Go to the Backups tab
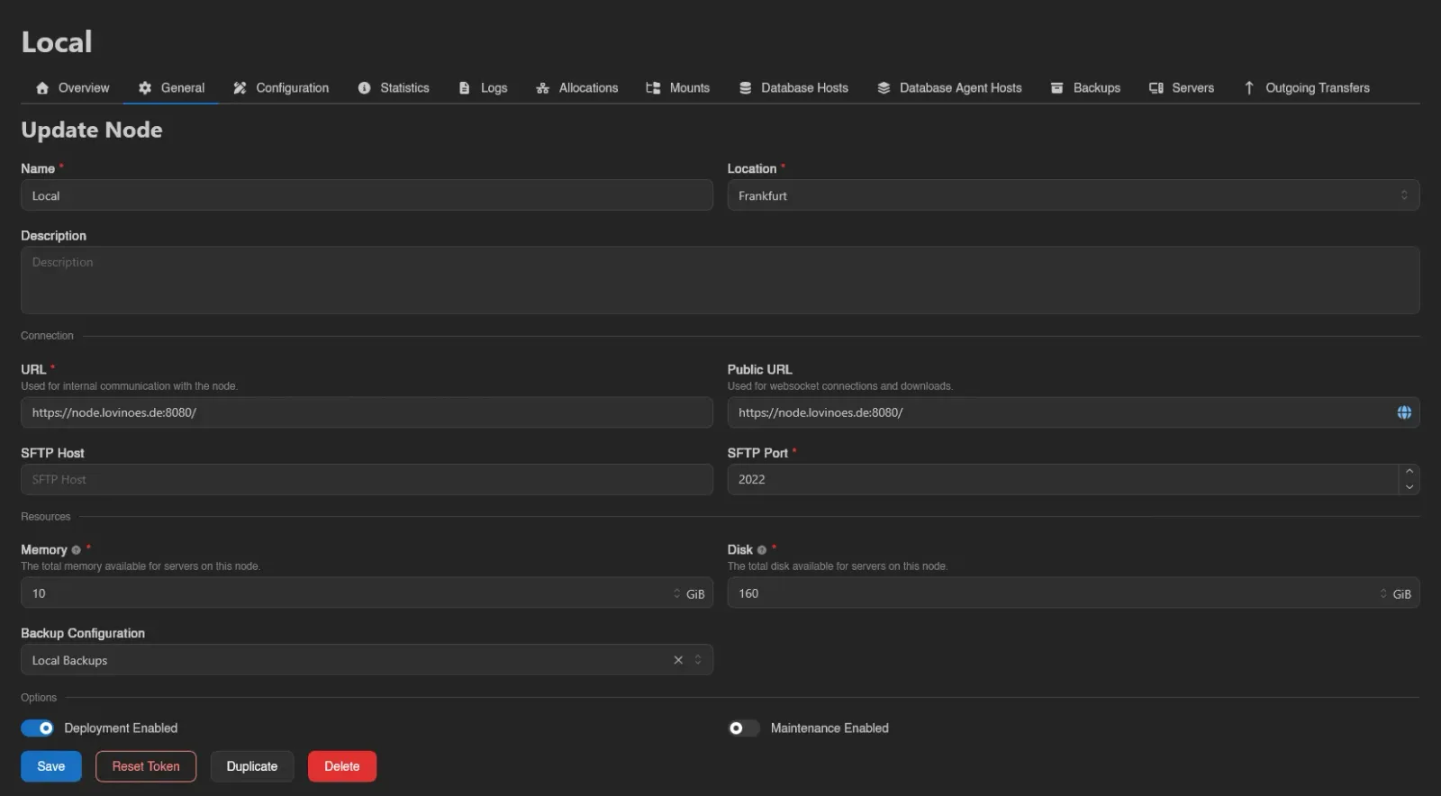The width and height of the screenshot is (1441, 796). click(x=1086, y=88)
